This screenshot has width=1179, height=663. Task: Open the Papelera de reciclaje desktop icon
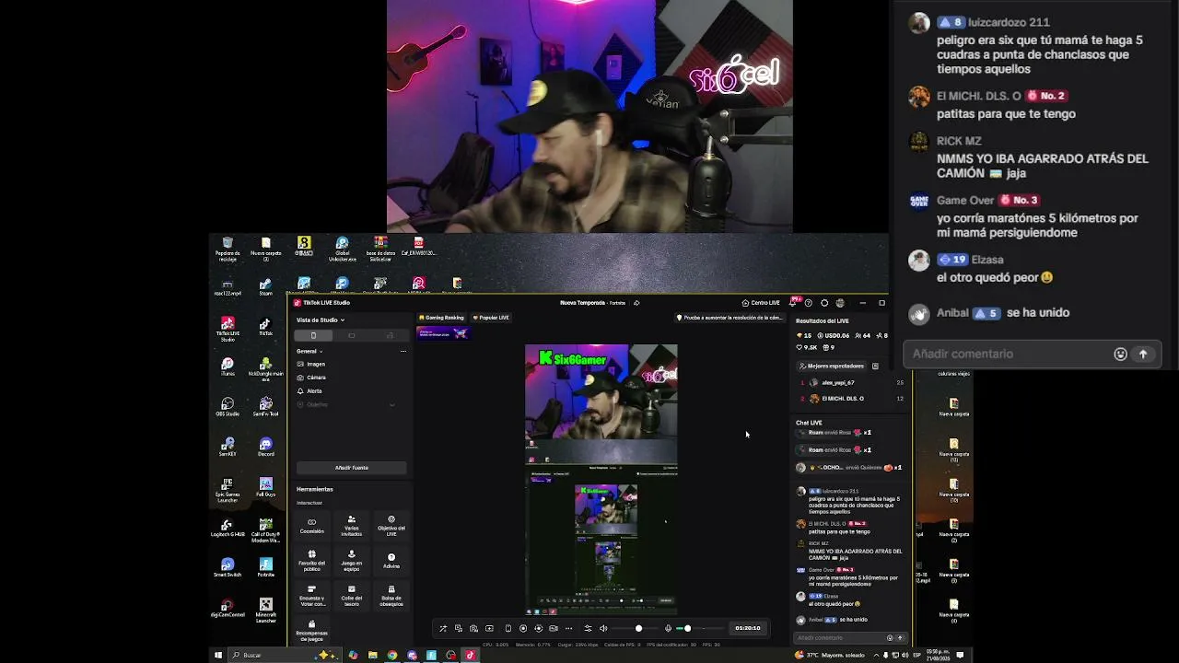click(228, 249)
